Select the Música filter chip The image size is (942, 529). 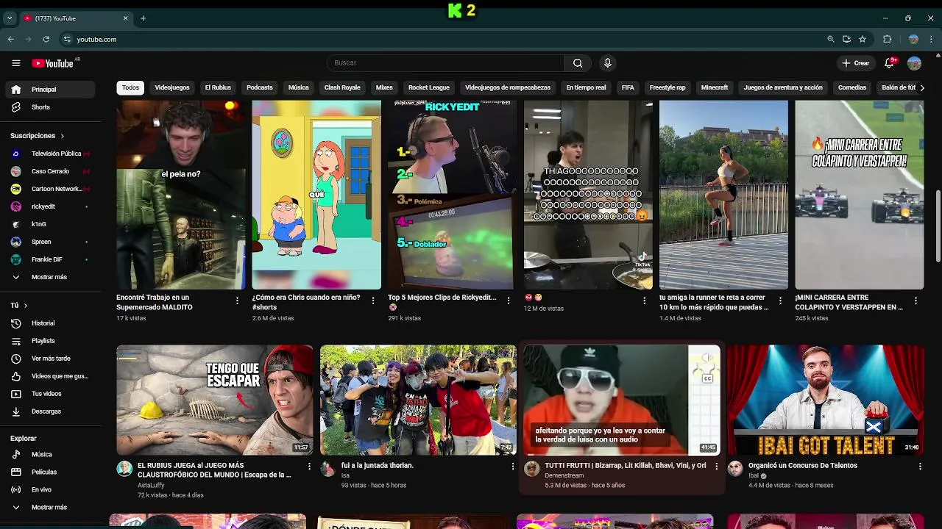click(299, 87)
